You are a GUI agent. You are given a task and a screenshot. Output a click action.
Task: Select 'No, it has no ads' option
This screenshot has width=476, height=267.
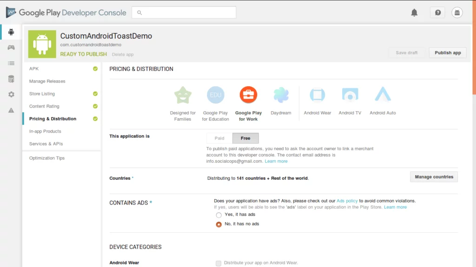coord(218,224)
